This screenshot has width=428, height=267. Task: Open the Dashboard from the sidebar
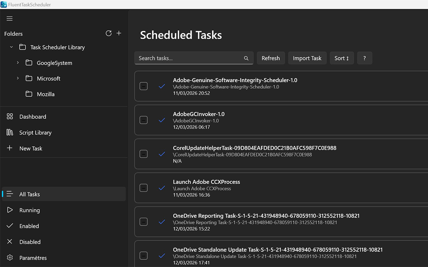[32, 116]
